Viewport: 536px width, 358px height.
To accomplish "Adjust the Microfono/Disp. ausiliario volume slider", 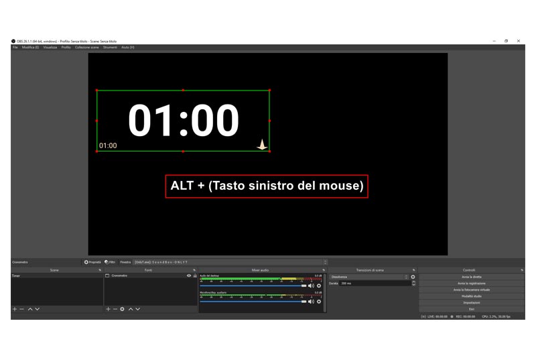I will (253, 302).
